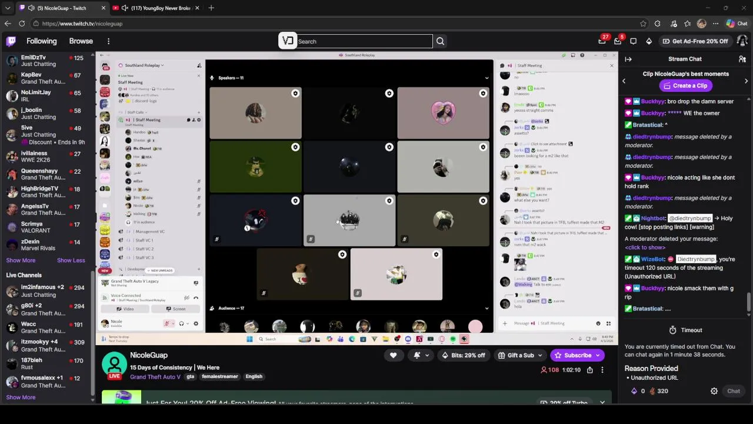Open the new tab plus button
Screen dimensions: 753x424
211,8
